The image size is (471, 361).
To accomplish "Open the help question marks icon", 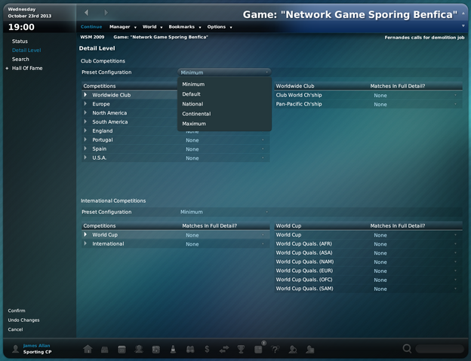I will 276,349.
